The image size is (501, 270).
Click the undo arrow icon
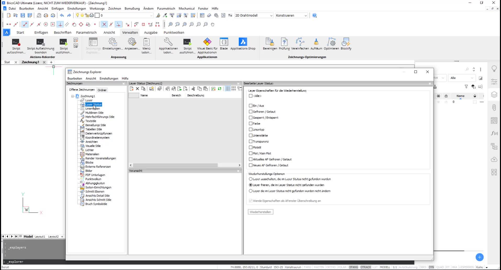62,15
